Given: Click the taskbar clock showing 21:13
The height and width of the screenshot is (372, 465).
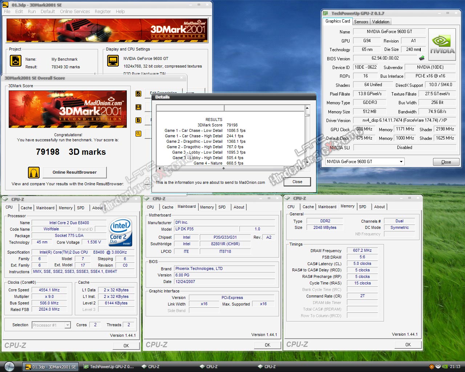Looking at the screenshot, I should pos(455,367).
